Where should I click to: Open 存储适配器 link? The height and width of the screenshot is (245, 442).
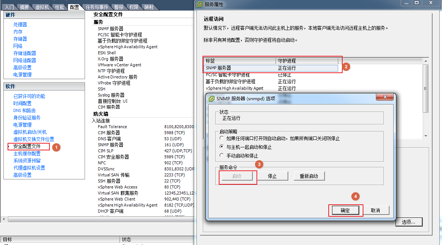tap(25, 53)
